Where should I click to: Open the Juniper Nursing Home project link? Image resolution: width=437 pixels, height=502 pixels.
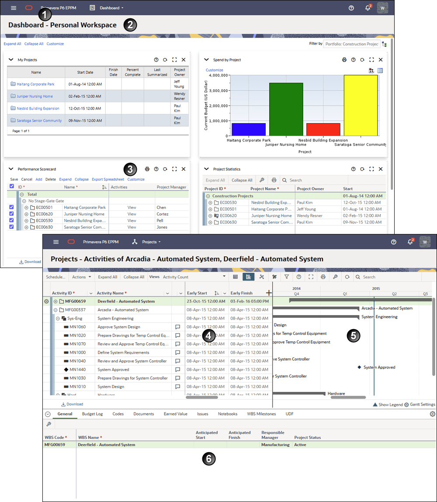click(x=35, y=96)
